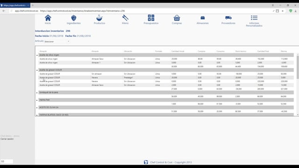Click the 'Prestatge1' location cell
This screenshot has height=168, width=299.
(128, 77)
